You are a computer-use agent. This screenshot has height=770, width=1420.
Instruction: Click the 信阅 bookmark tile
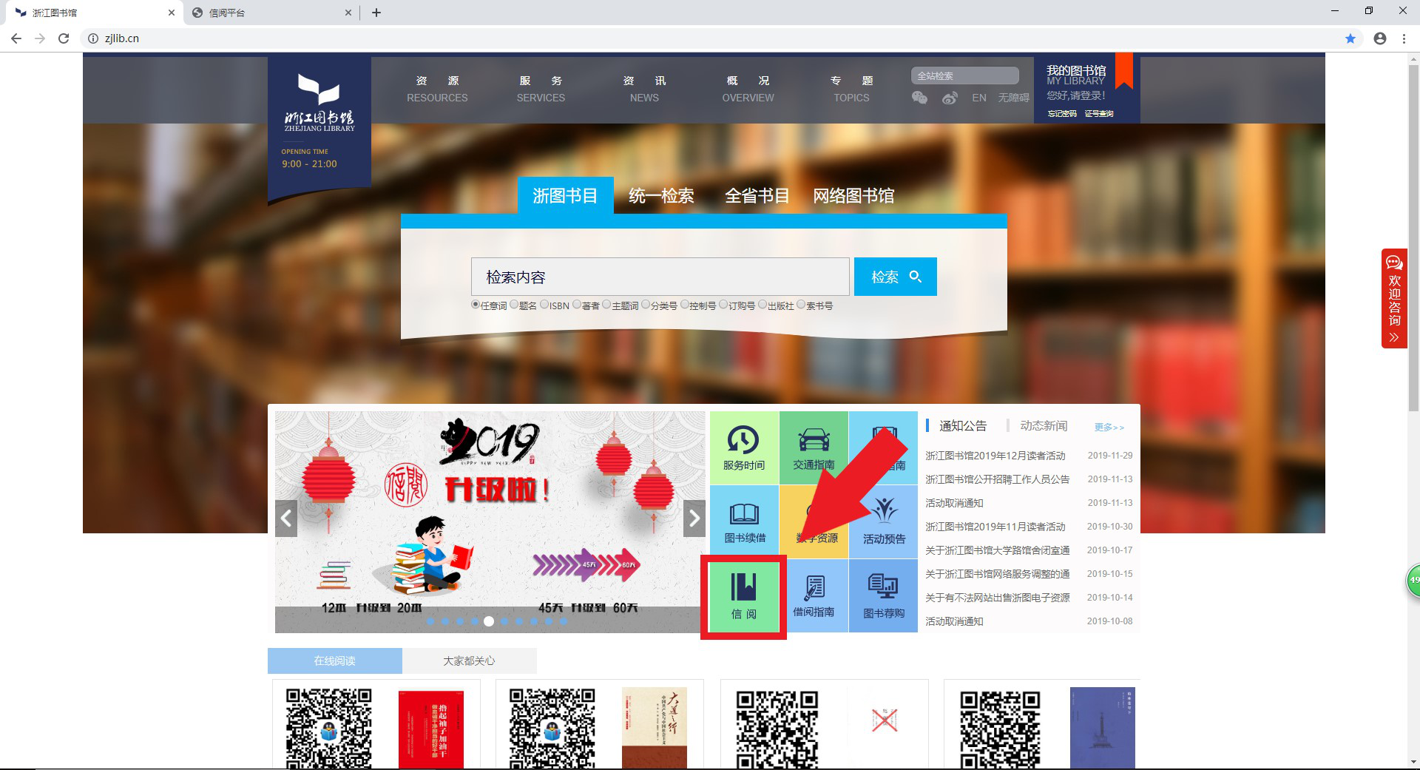tap(743, 597)
